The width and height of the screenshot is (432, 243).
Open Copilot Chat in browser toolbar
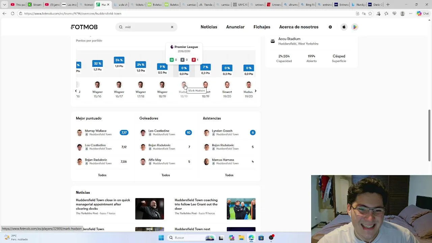[x=423, y=13]
